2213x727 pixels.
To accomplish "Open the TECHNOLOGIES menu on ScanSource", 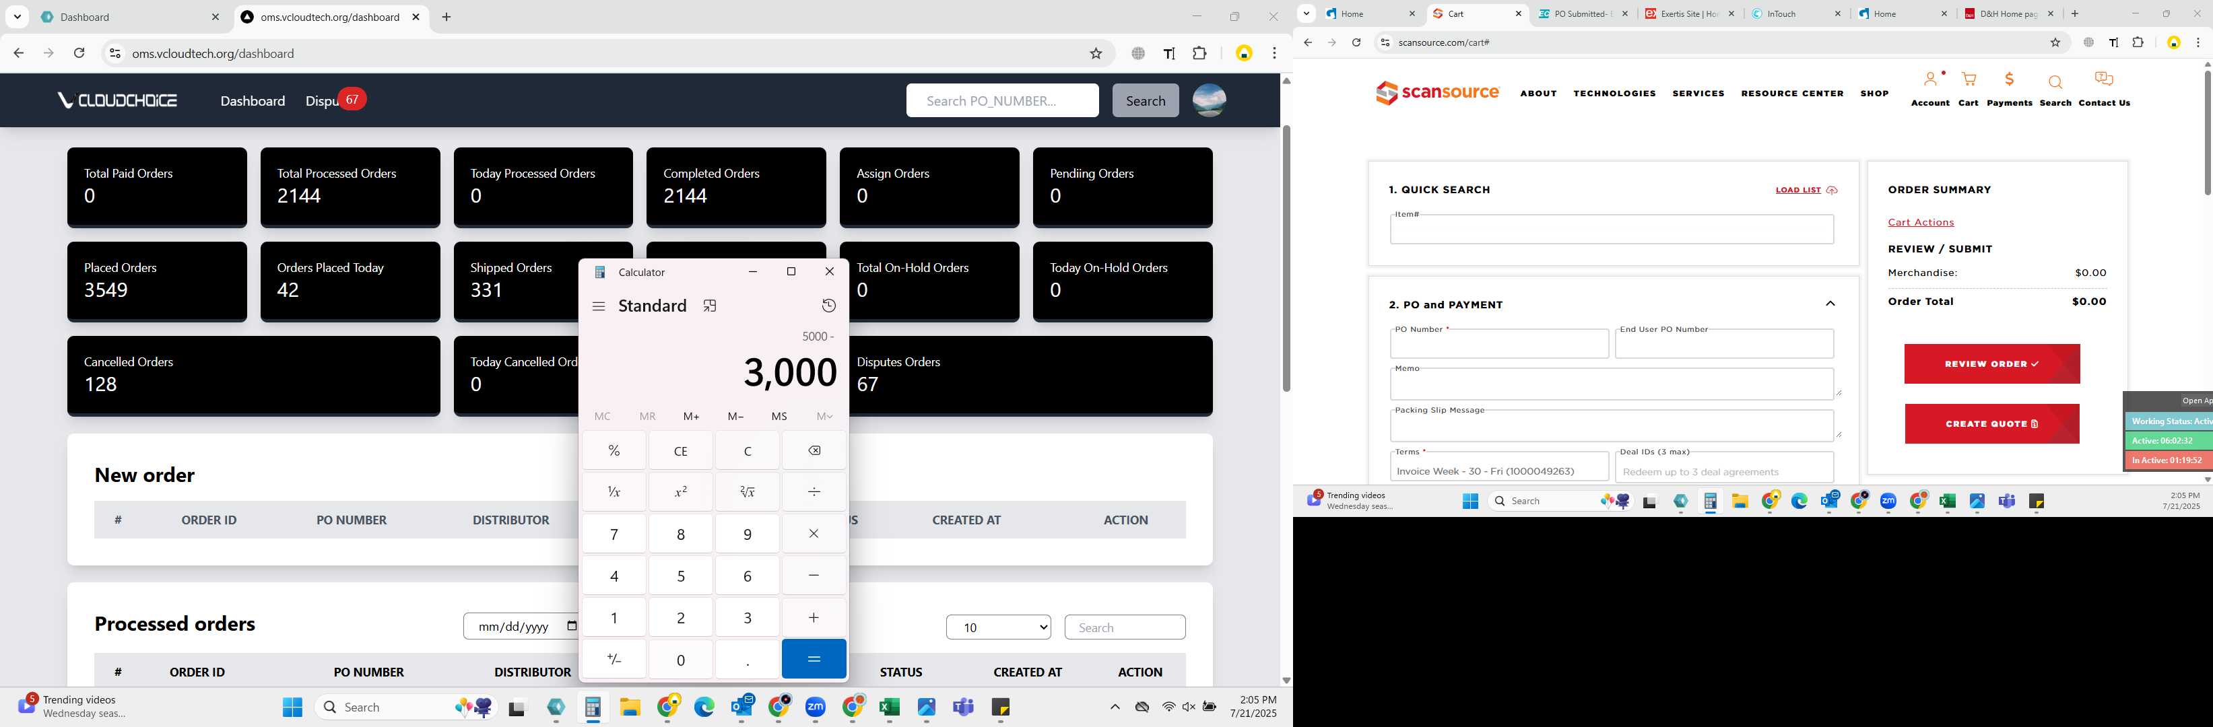I will [1614, 94].
